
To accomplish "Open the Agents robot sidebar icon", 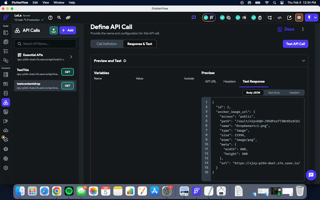I will pos(6,149).
